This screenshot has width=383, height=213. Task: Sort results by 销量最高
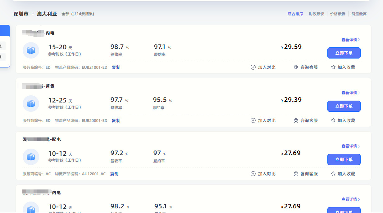pyautogui.click(x=359, y=14)
